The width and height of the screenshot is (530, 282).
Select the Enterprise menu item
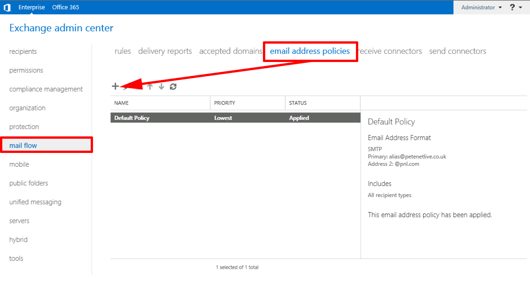(31, 7)
